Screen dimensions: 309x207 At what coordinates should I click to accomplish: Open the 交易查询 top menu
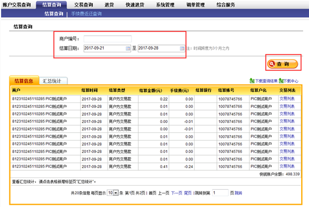(84, 4)
